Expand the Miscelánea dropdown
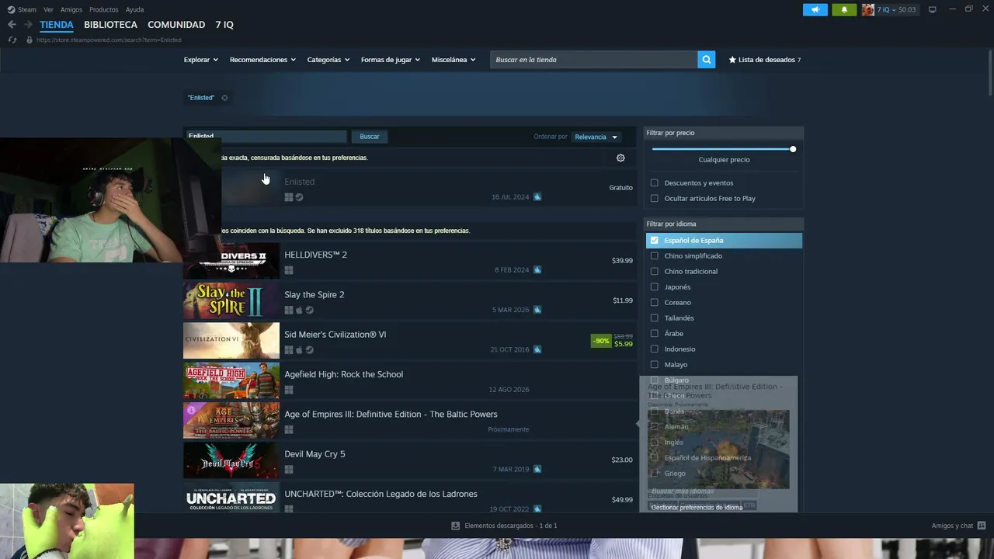The image size is (994, 559). (x=454, y=60)
